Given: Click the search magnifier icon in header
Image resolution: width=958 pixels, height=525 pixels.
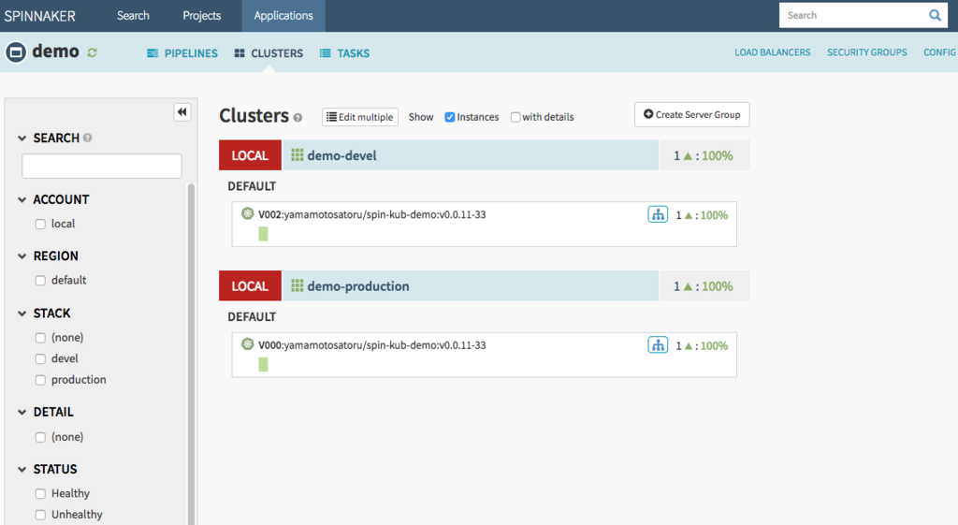Looking at the screenshot, I should (x=935, y=15).
